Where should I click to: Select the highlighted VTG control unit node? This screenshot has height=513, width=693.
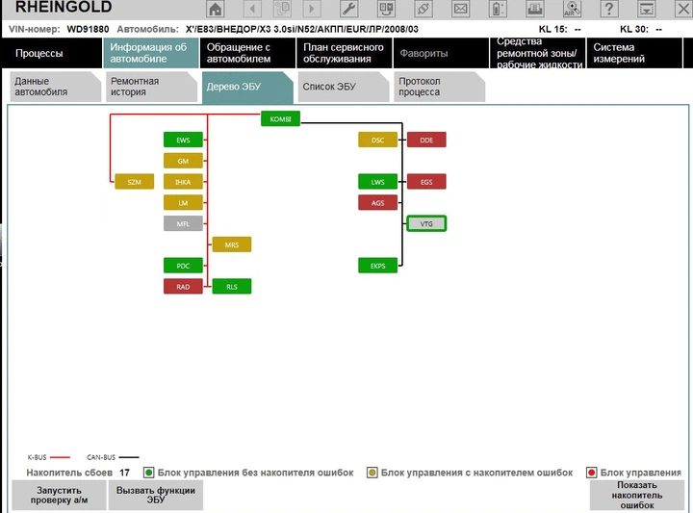click(426, 223)
